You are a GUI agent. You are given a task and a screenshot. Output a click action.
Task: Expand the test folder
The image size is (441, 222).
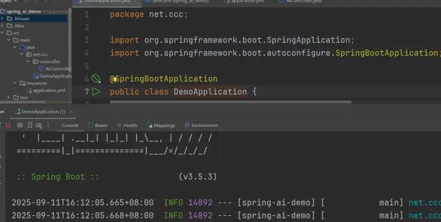pos(9,97)
